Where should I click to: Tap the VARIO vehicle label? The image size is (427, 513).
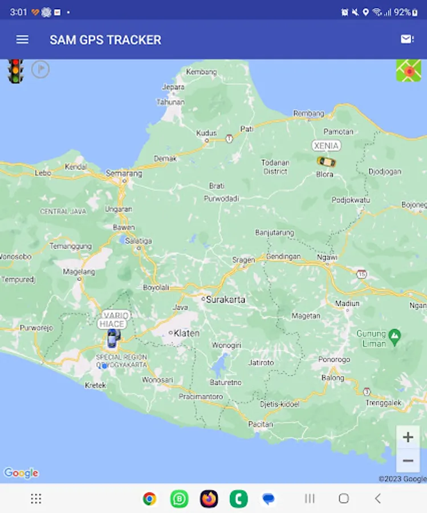[x=116, y=315]
